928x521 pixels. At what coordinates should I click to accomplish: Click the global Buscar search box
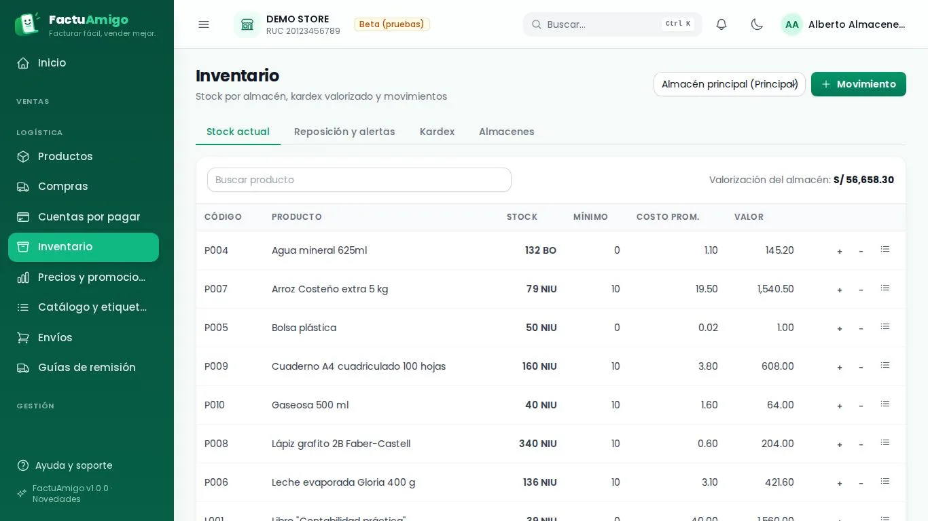point(613,24)
